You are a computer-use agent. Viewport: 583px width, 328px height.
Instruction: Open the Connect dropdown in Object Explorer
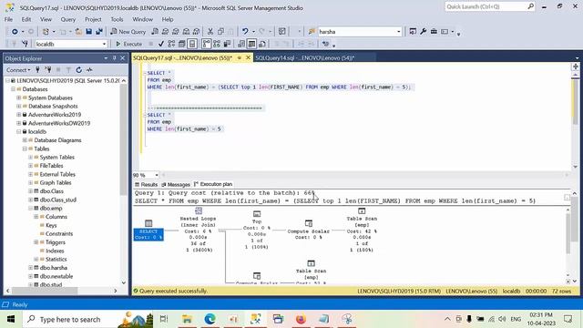click(x=18, y=70)
